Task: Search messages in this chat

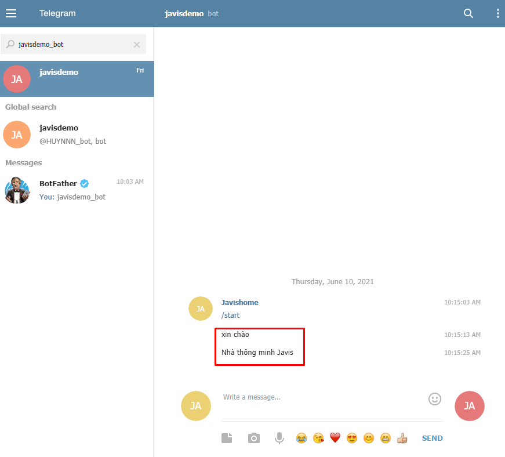Action: tap(468, 13)
